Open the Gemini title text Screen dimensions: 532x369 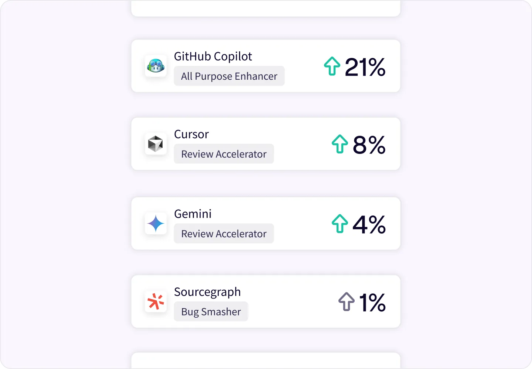193,214
